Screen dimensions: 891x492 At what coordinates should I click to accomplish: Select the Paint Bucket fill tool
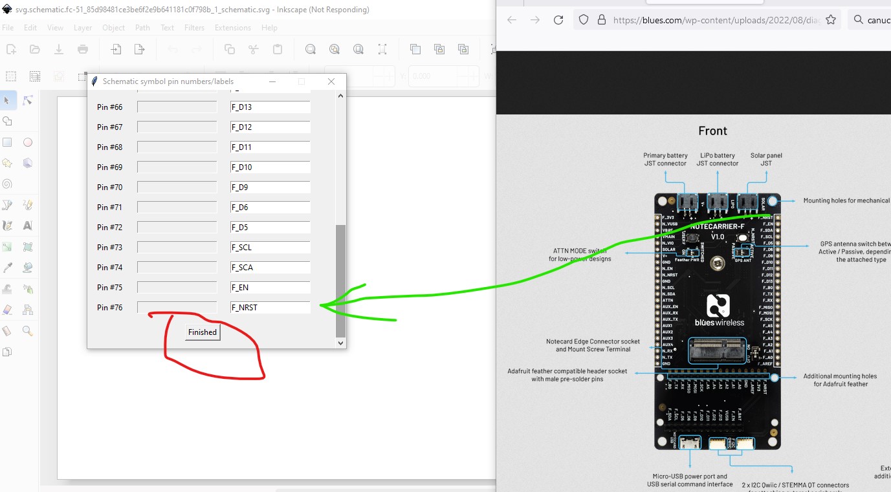coord(27,268)
